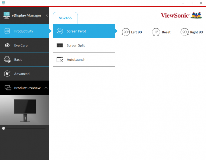The image size is (206, 160).
Task: Minimize the vDisplay Manager window
Action: point(183,3)
